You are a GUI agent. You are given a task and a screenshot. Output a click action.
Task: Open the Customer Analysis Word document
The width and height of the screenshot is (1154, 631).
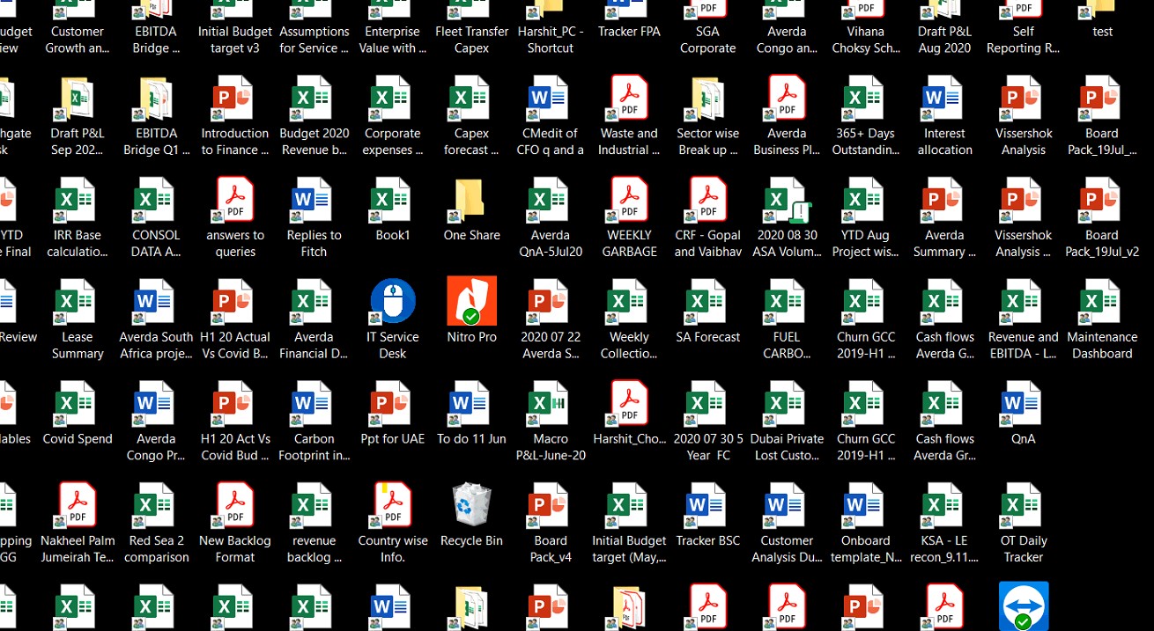[x=787, y=504]
